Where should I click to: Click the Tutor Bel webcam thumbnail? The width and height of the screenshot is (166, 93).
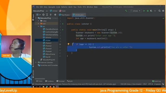coord(16,47)
